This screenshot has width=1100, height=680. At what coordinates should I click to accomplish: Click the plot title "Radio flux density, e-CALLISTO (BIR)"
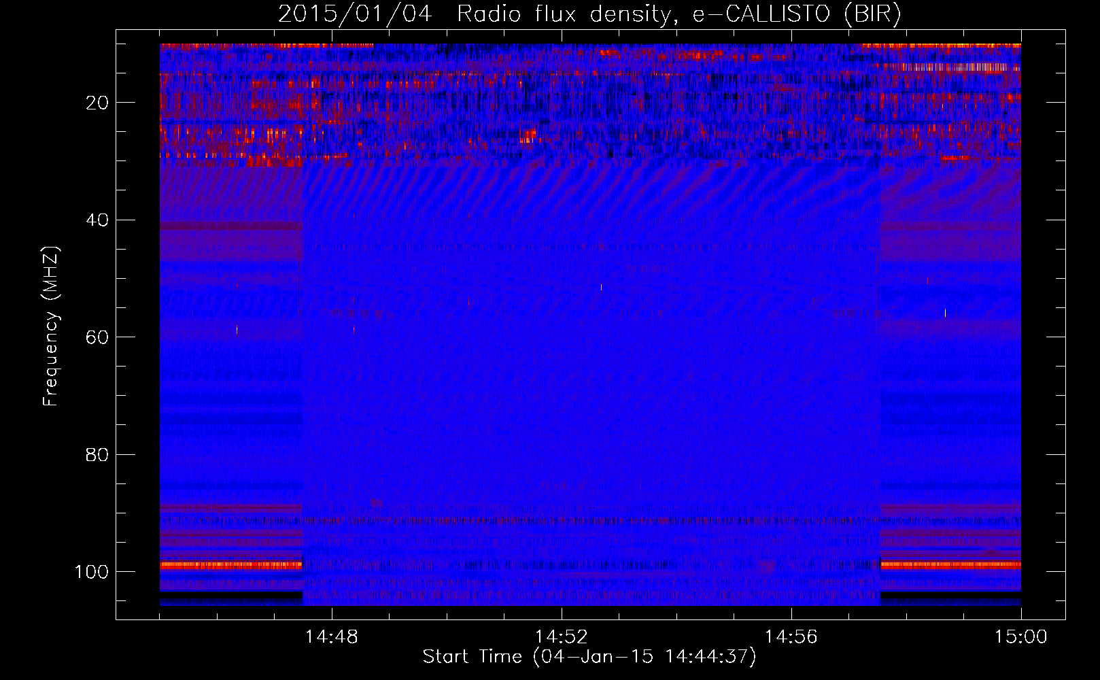[679, 14]
